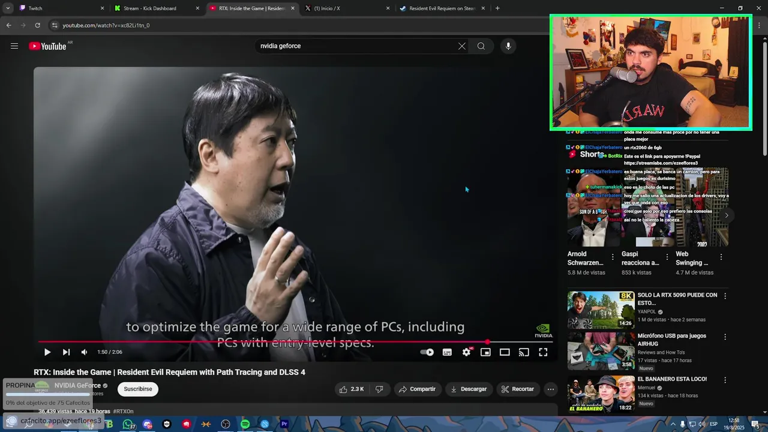This screenshot has width=768, height=432.
Task: Open options for EL BANANERO video
Action: [725, 380]
